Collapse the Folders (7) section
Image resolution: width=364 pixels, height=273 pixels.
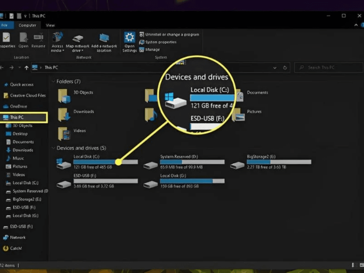53,82
